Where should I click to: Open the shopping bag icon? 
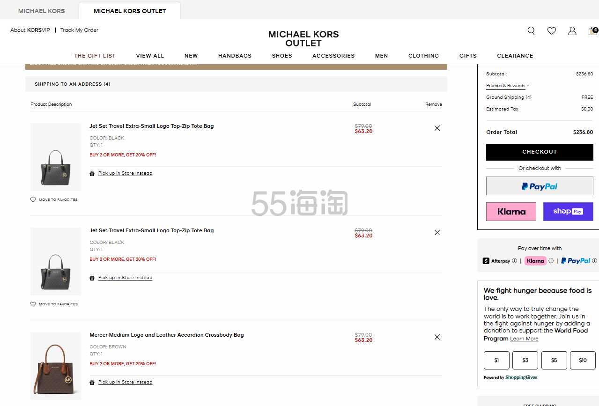[593, 31]
